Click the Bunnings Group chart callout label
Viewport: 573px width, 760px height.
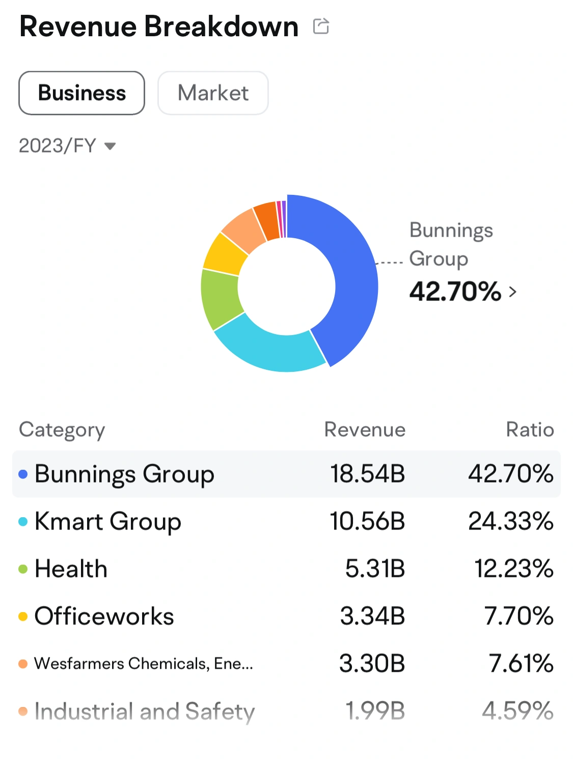451,244
